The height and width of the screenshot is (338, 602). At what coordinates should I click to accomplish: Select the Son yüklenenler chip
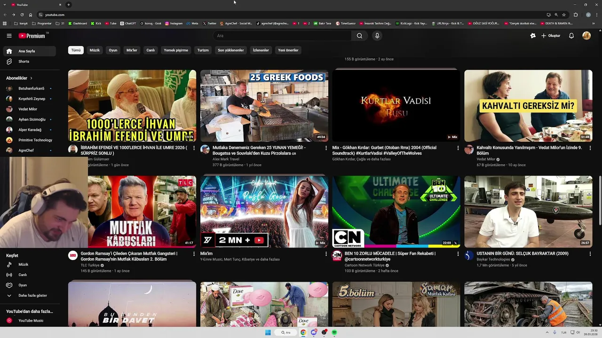tap(231, 50)
